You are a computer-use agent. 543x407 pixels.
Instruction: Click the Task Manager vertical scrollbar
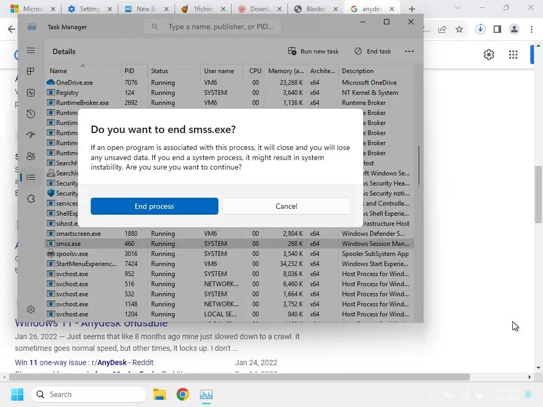point(419,165)
